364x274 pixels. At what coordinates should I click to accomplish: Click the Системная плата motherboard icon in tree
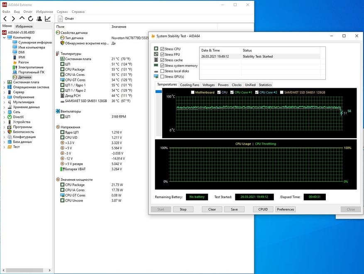click(x=10, y=82)
